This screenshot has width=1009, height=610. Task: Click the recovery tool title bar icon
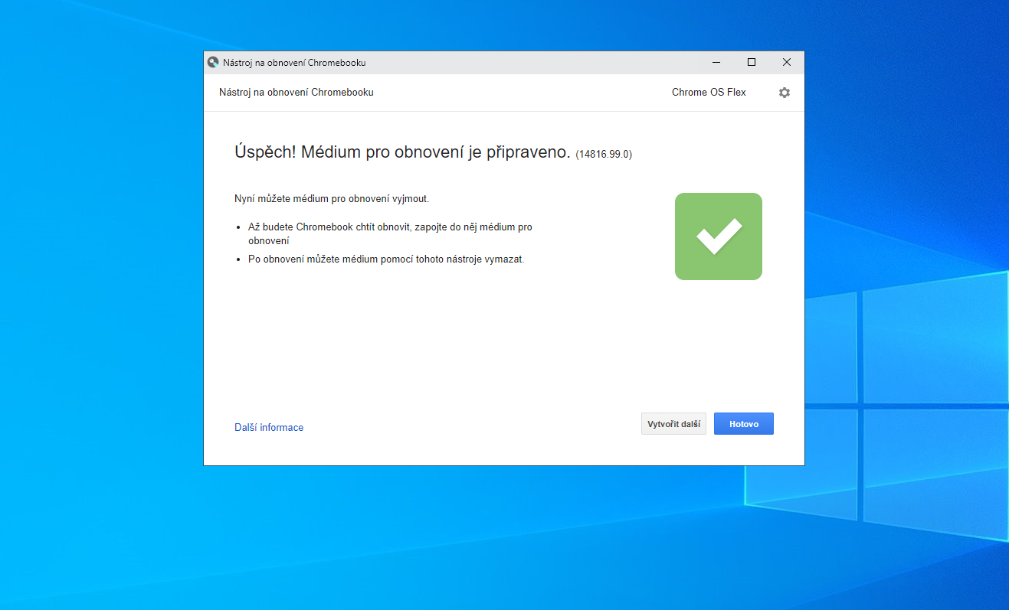pyautogui.click(x=213, y=62)
